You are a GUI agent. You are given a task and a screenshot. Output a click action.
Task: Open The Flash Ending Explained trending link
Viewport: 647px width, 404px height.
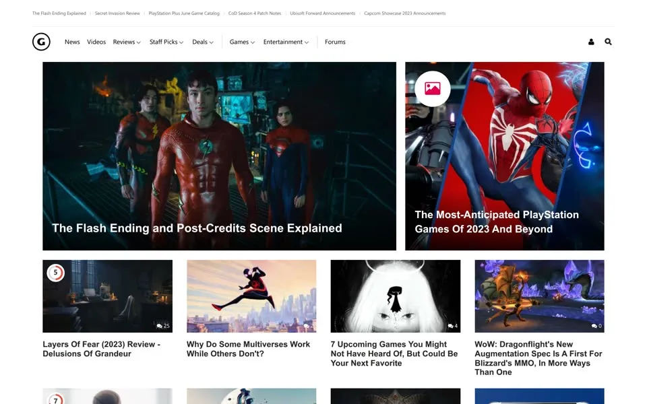coord(59,13)
